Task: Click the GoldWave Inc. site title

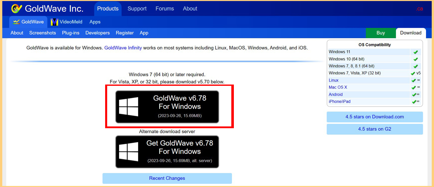Action: (x=54, y=9)
